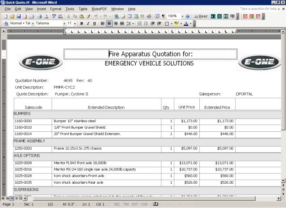Click the OVR overtype indicator

(144, 204)
